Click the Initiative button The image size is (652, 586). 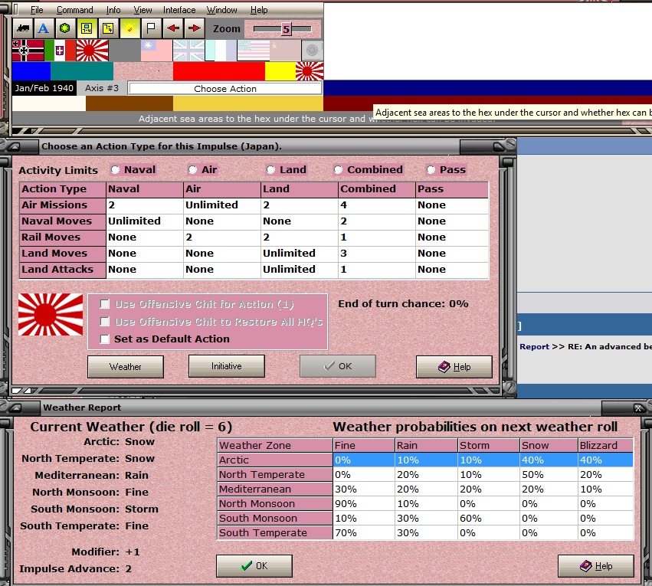click(227, 365)
